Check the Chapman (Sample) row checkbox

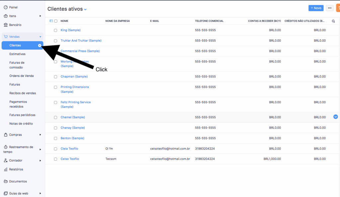(55, 77)
